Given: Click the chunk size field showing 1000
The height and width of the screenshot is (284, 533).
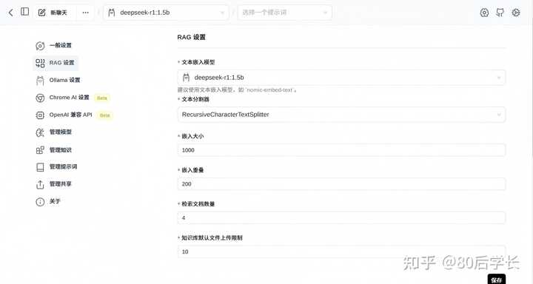Looking at the screenshot, I should 341,150.
